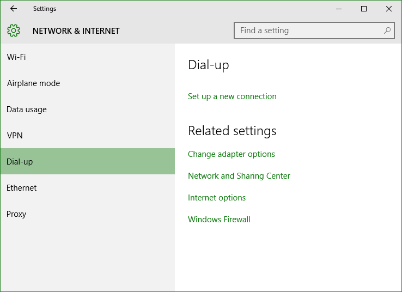Open Change adapter options link
The height and width of the screenshot is (292, 402).
tap(232, 154)
